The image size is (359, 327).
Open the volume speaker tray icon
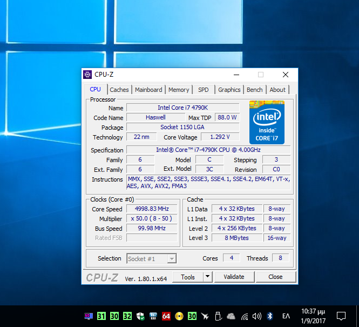(256, 316)
